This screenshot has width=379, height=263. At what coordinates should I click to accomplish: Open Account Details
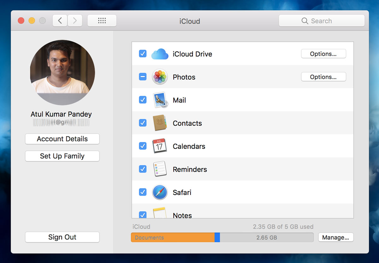62,139
